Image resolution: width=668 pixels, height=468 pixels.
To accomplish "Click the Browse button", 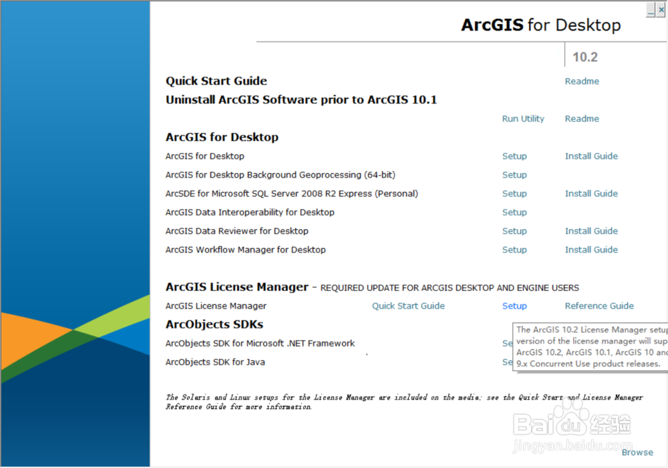I will (637, 452).
